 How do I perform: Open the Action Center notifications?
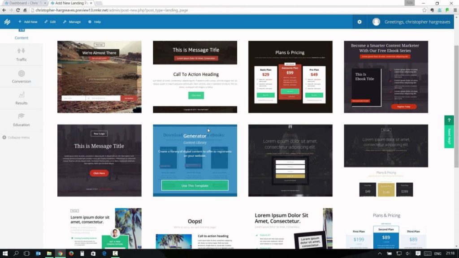point(418,254)
